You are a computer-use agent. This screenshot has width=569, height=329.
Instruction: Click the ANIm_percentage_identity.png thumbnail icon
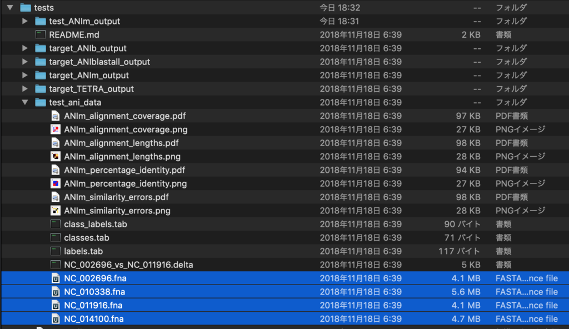pos(55,183)
